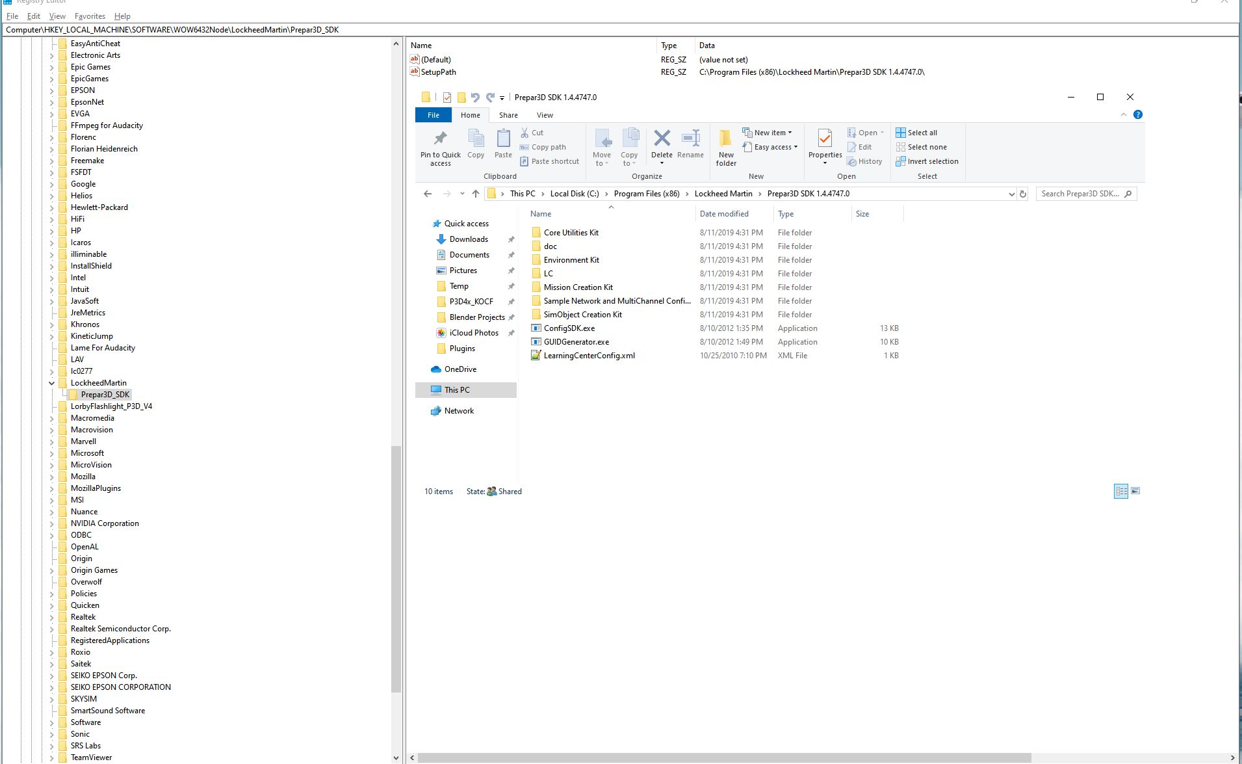Collapse the Explorer ribbon with chevron
This screenshot has width=1242, height=764.
point(1124,114)
